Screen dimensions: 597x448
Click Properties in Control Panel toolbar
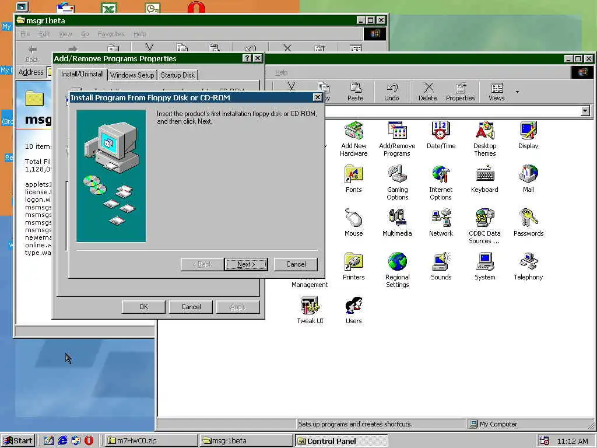(x=461, y=92)
